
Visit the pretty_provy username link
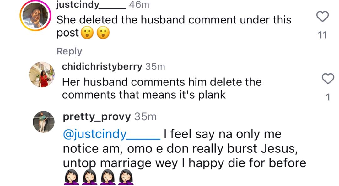(x=97, y=117)
